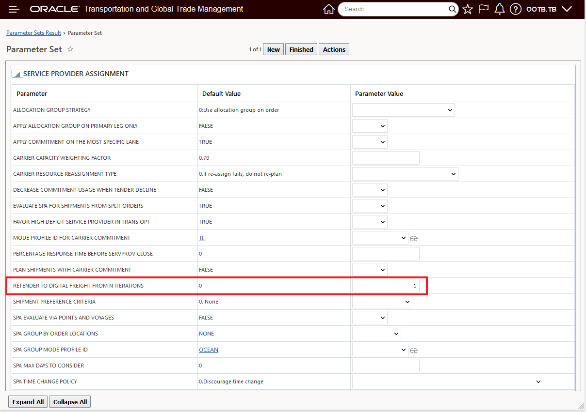
Task: Add Parameter Set page to favorites star
Action: (70, 49)
